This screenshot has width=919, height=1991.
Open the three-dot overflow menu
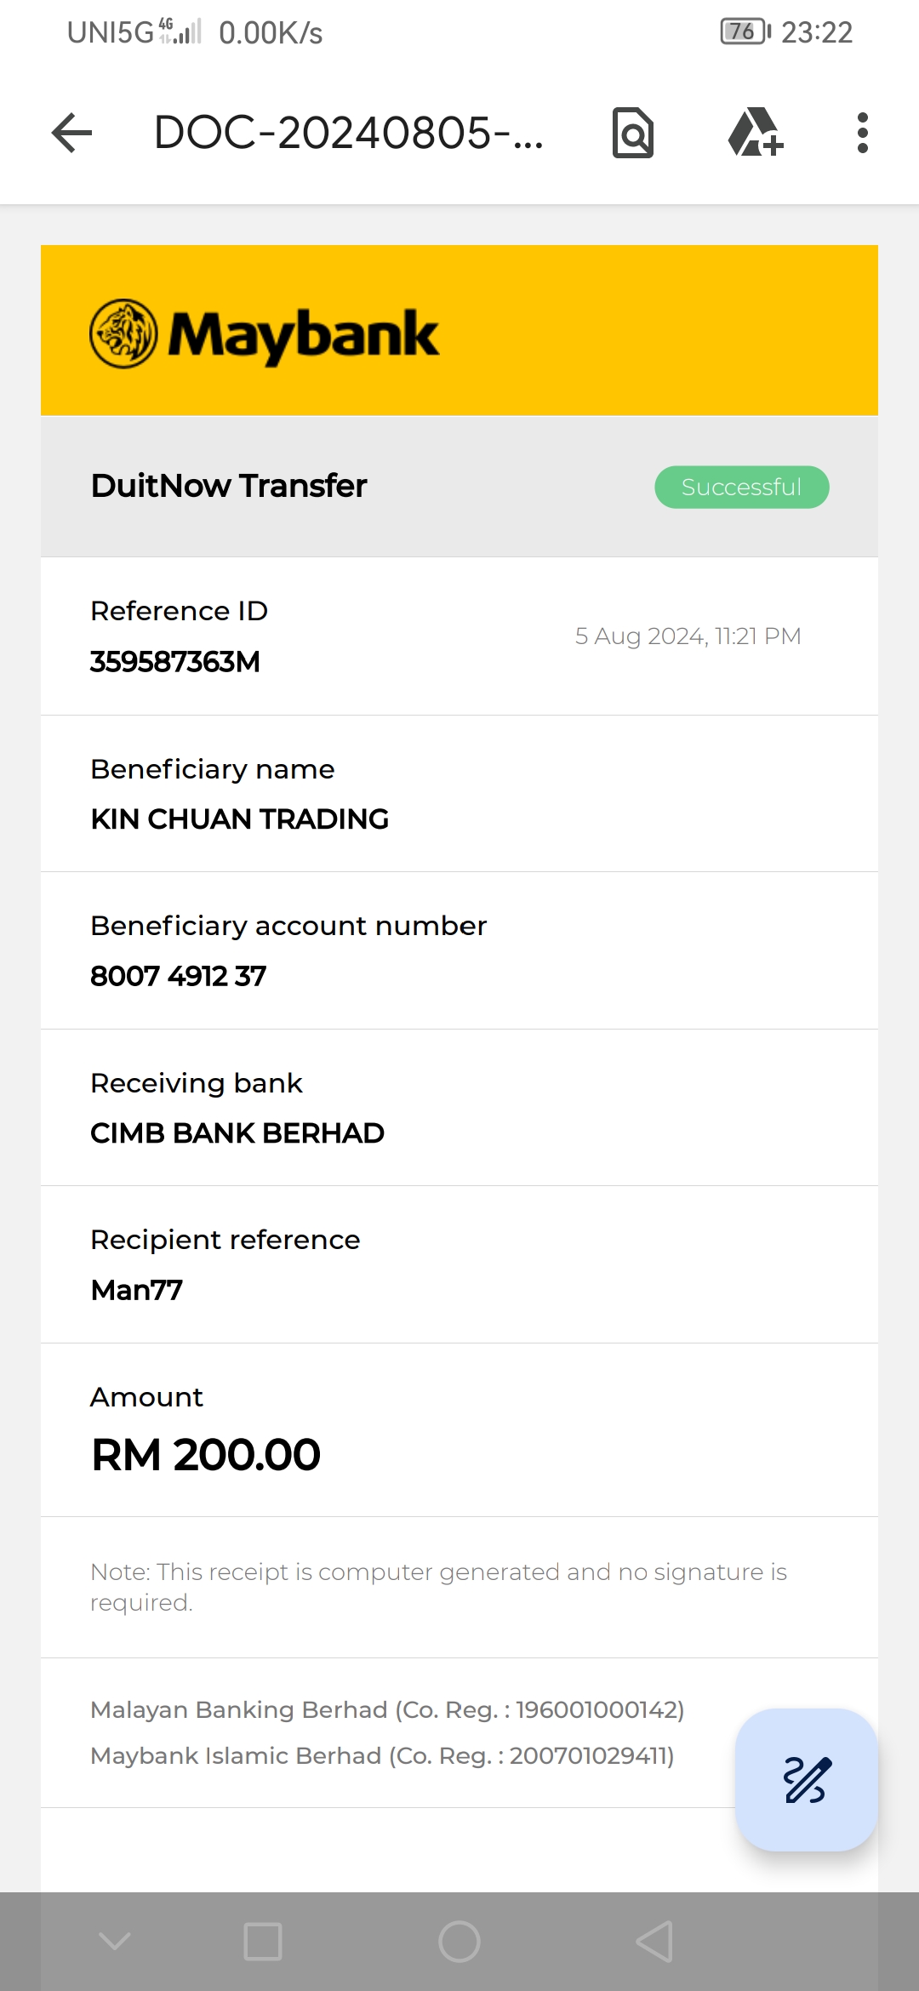tap(862, 134)
